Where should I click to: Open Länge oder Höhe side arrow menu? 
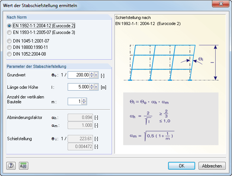96,87
